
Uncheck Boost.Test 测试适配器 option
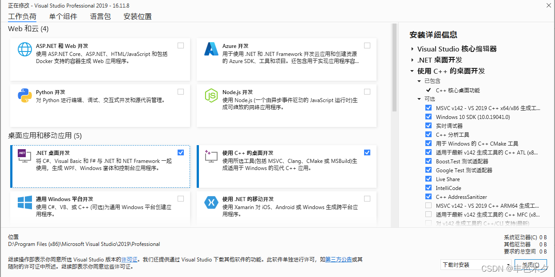[x=428, y=161]
